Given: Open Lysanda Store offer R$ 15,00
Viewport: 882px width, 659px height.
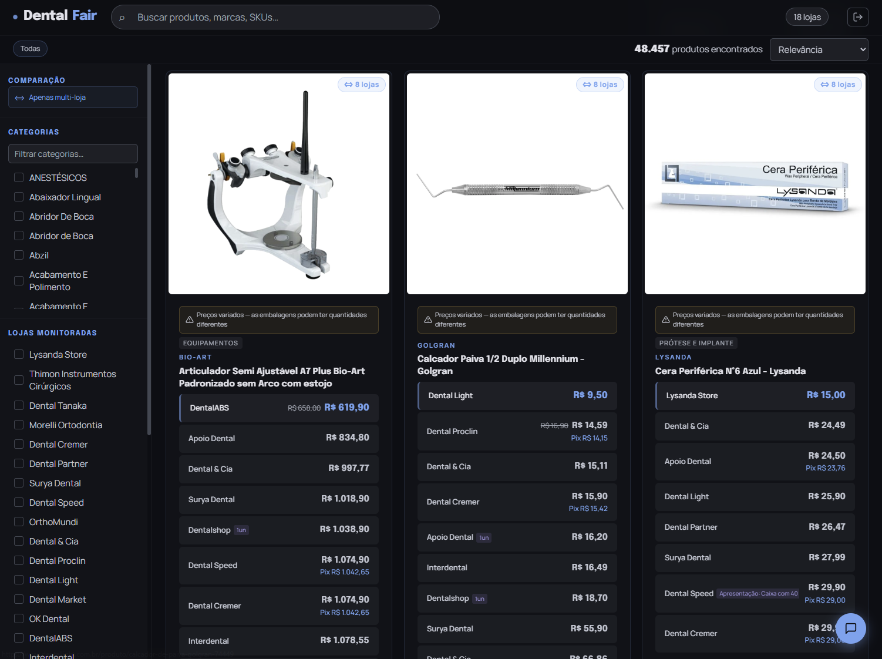Looking at the screenshot, I should tap(755, 396).
